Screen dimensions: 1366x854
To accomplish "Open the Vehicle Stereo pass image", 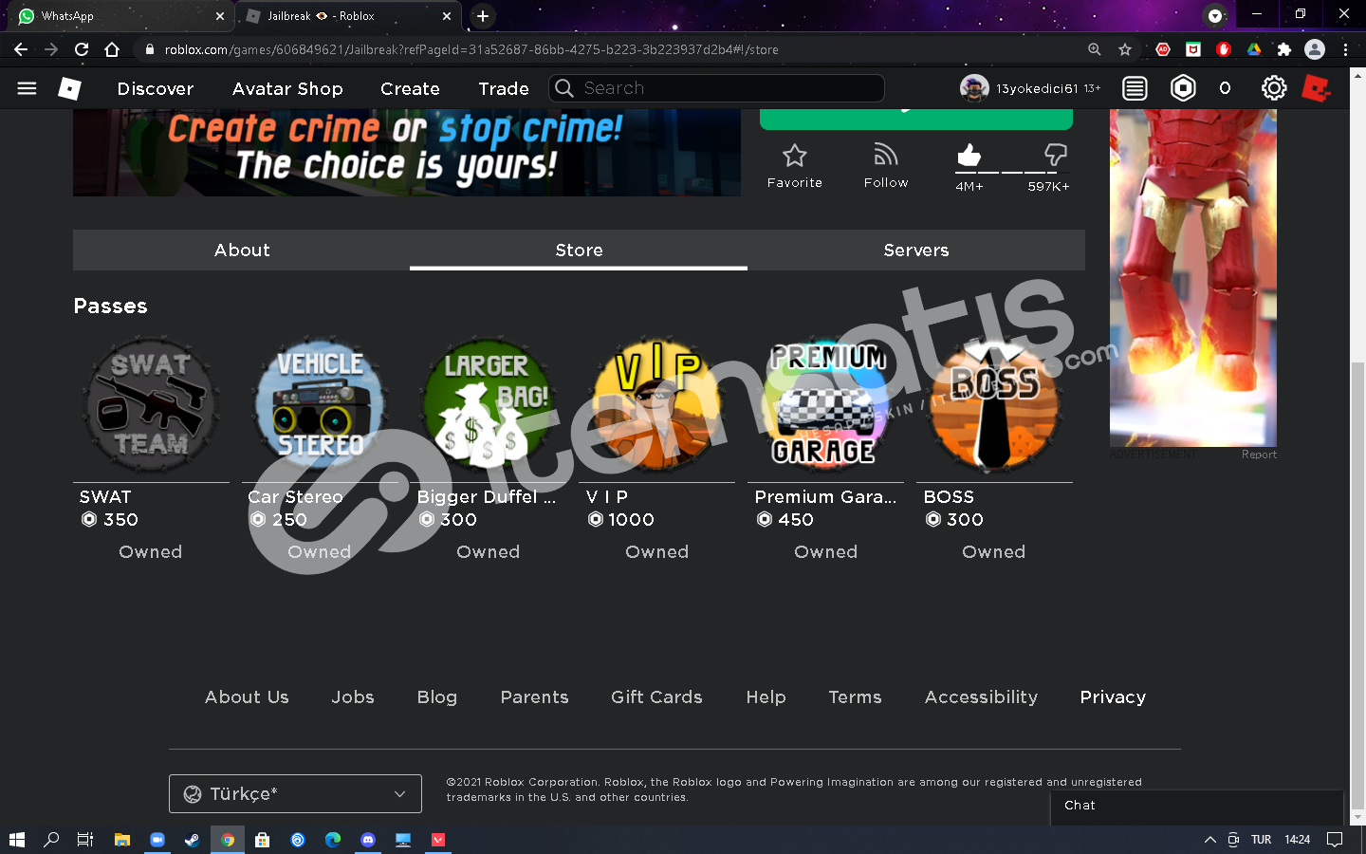I will [320, 404].
